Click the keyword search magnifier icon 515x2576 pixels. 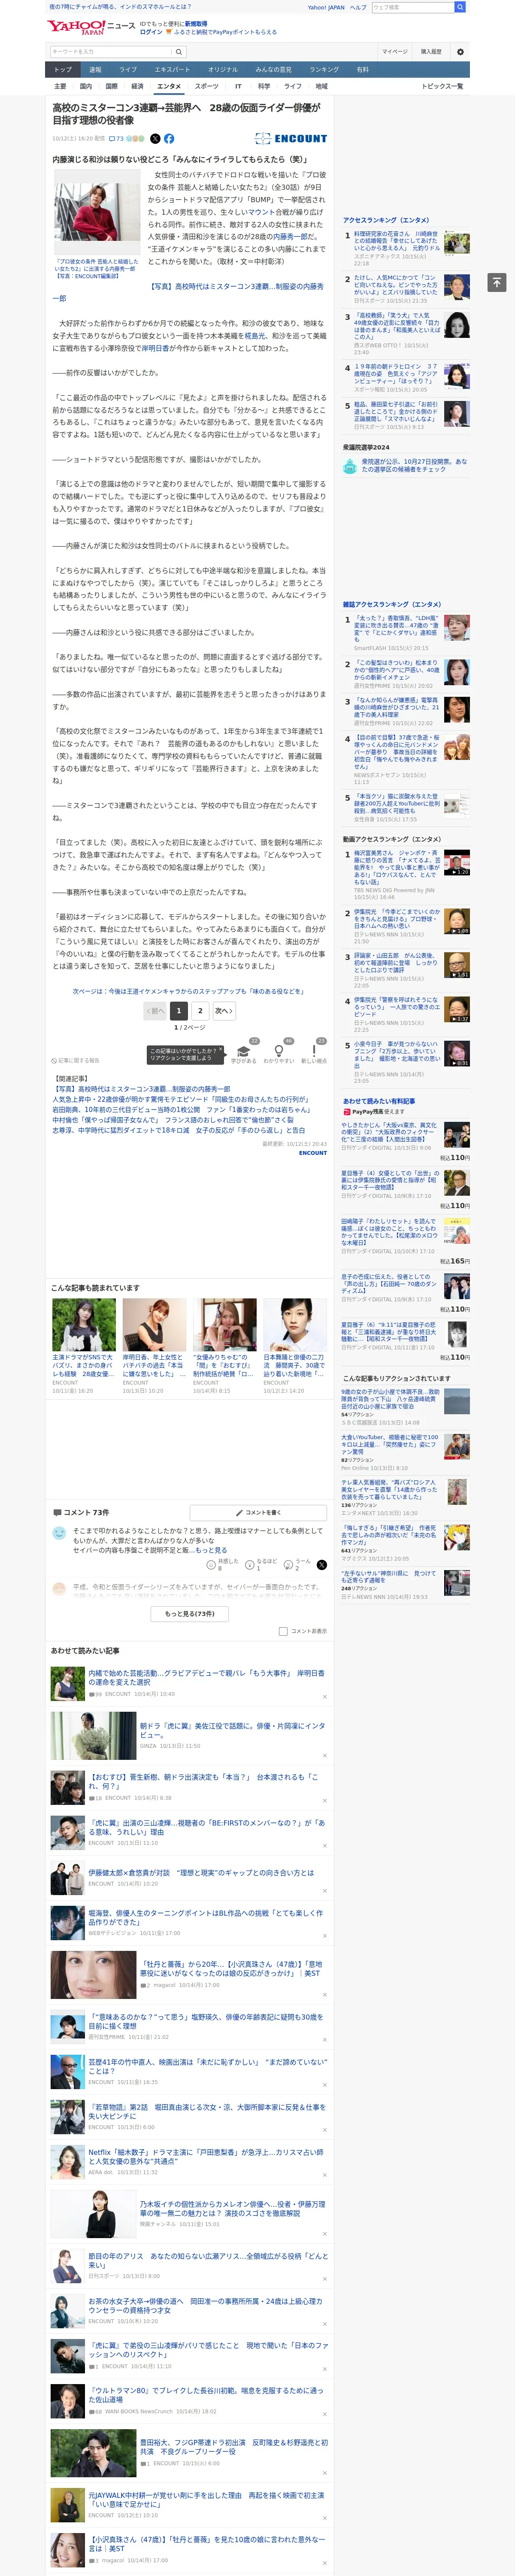pos(179,52)
